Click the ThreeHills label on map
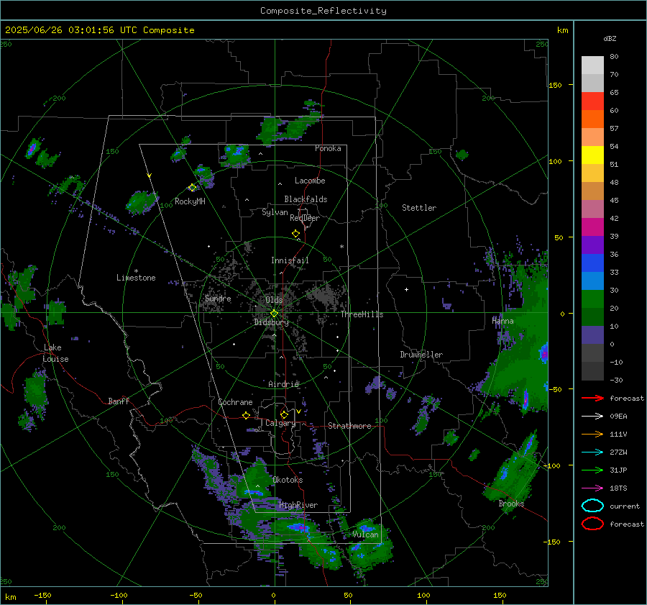 coord(362,314)
